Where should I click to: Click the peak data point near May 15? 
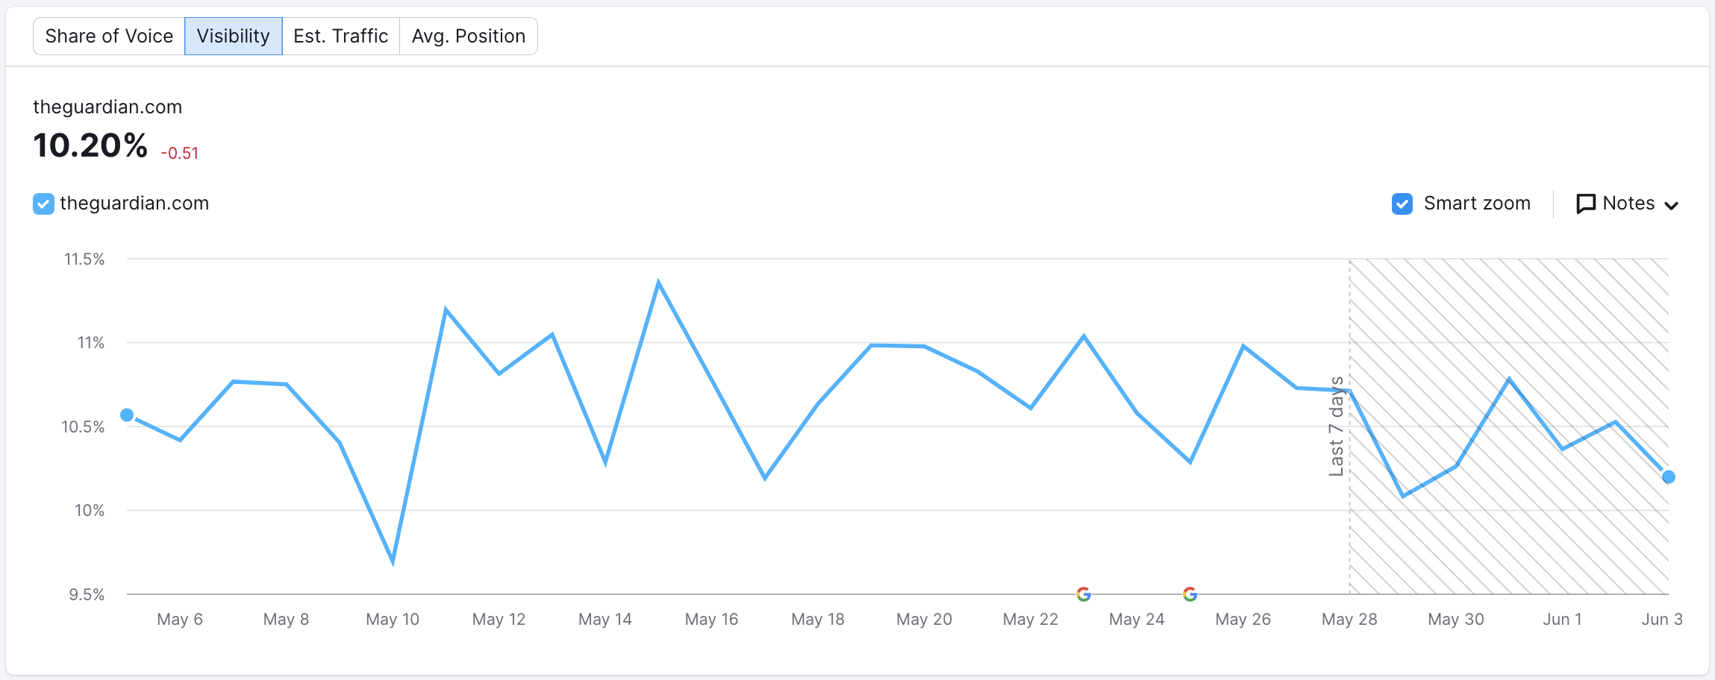click(x=658, y=280)
